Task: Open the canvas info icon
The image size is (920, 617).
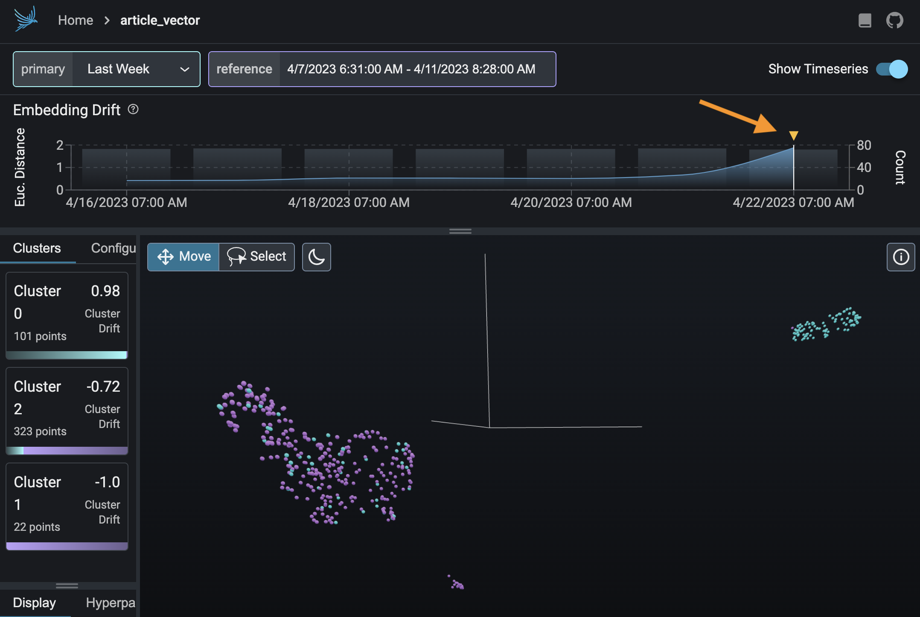Action: (900, 257)
